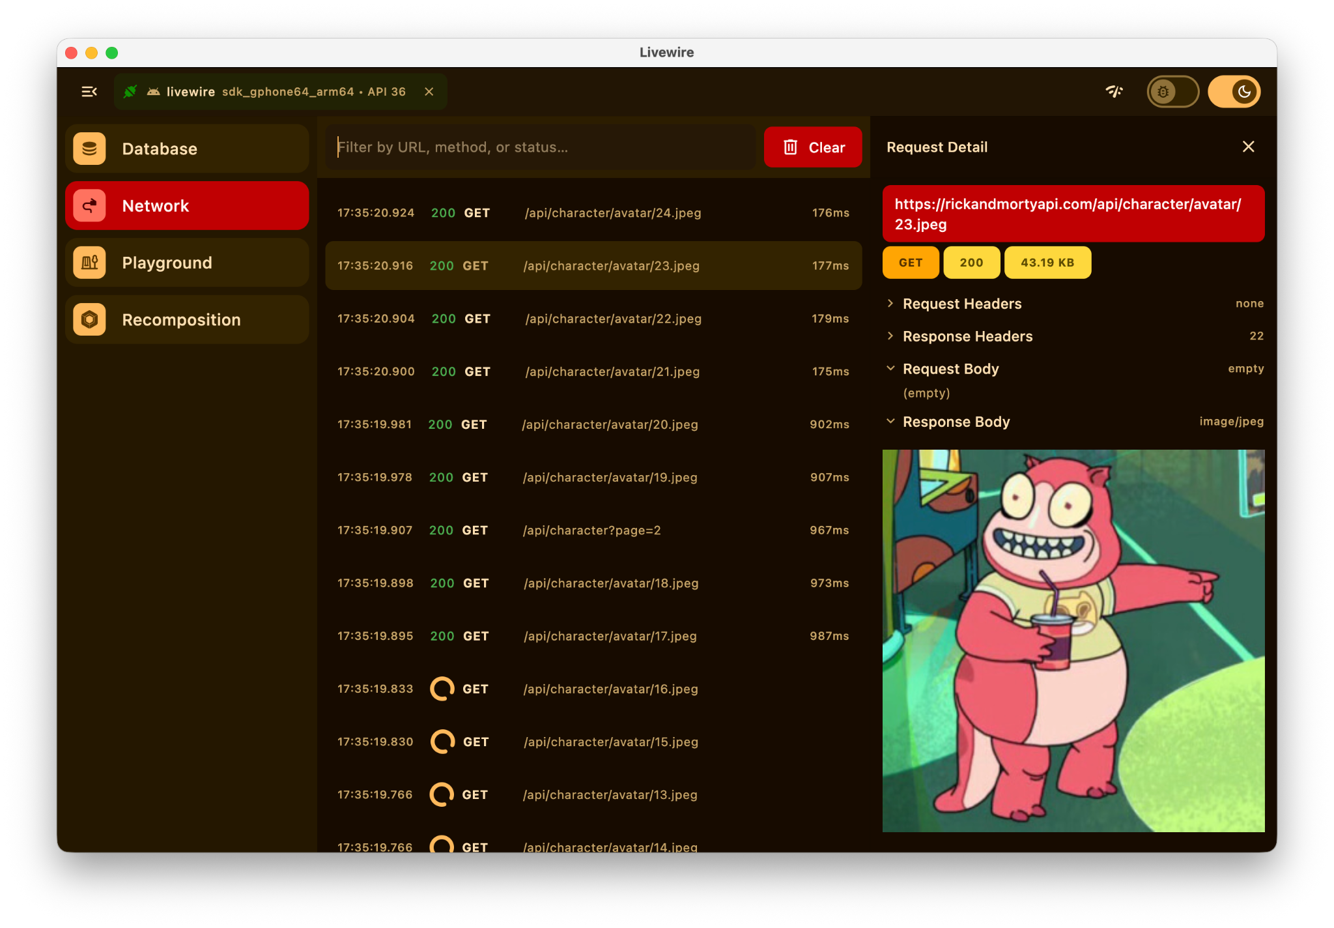Select the /api/character?page=2 request row

click(593, 530)
